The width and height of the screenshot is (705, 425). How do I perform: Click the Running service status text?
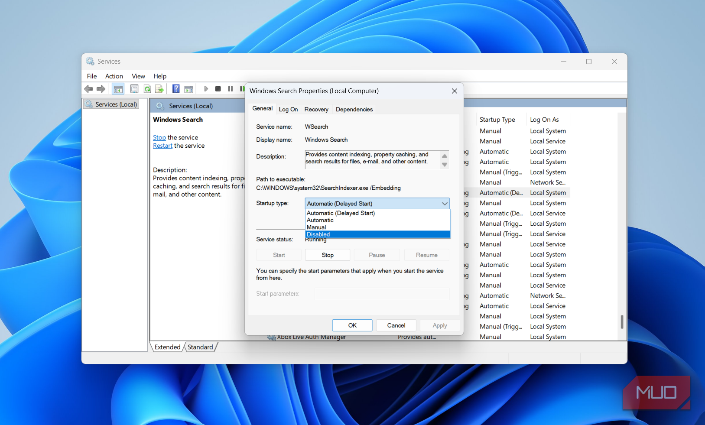[x=316, y=240]
